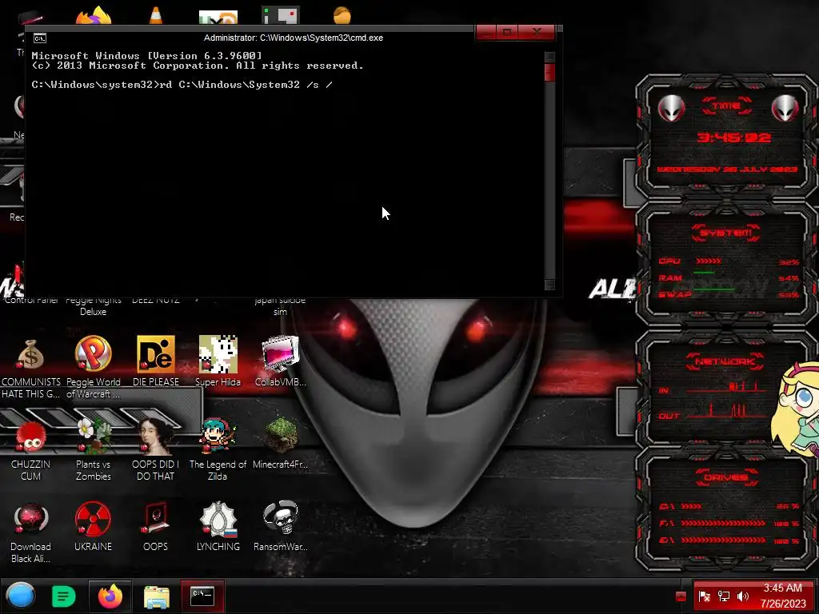Image resolution: width=819 pixels, height=614 pixels.
Task: Click the CPU usage bar in widget
Action: click(709, 261)
